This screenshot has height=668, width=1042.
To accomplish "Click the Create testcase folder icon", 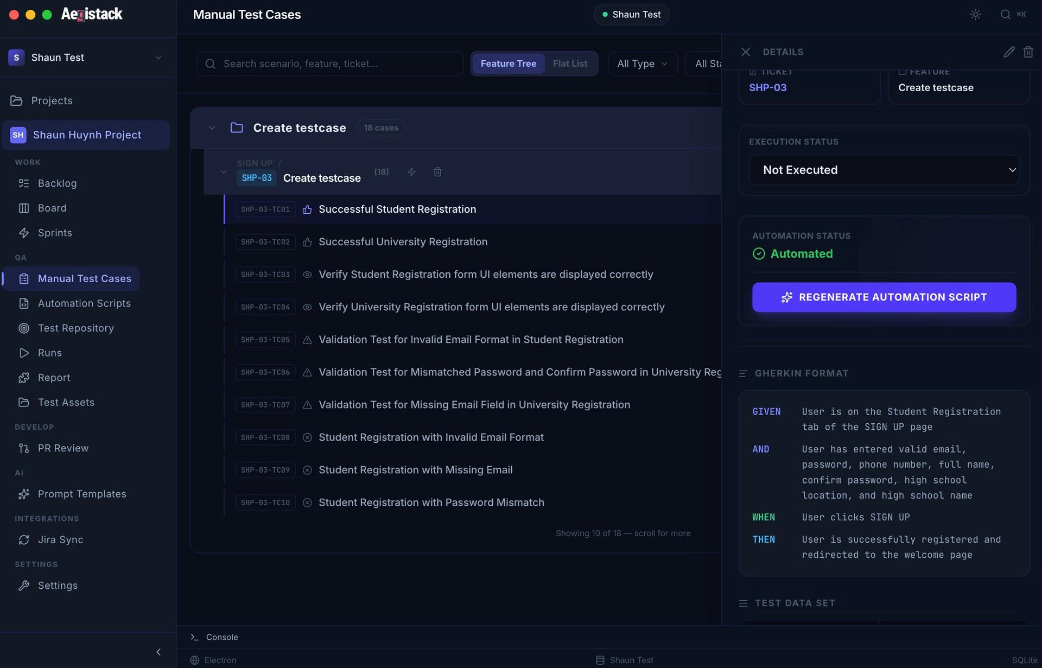I will coord(237,128).
